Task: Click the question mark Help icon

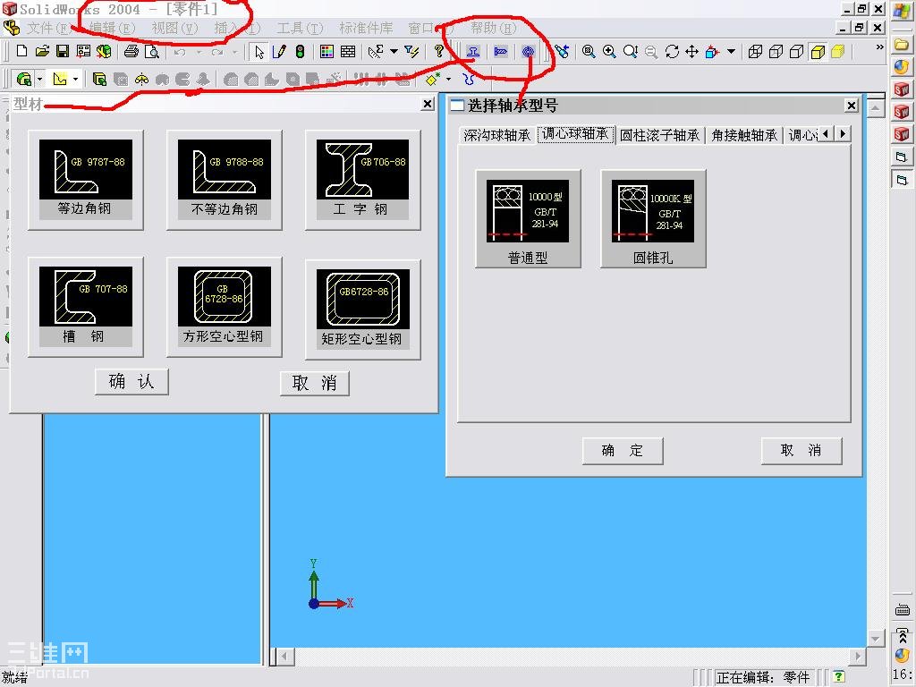Action: tap(438, 51)
